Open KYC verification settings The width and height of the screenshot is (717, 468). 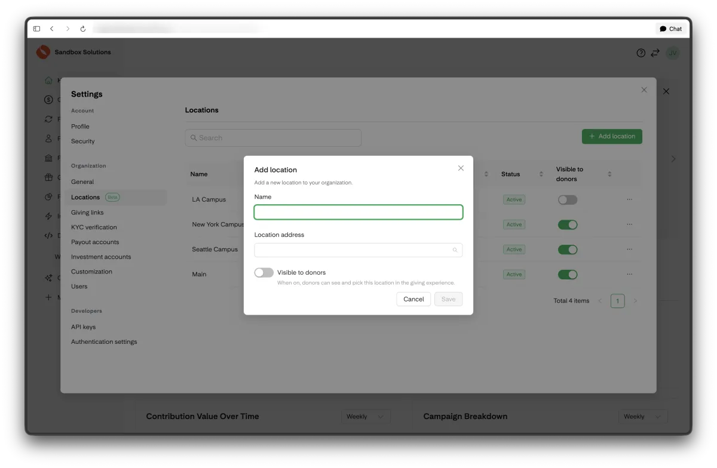94,227
